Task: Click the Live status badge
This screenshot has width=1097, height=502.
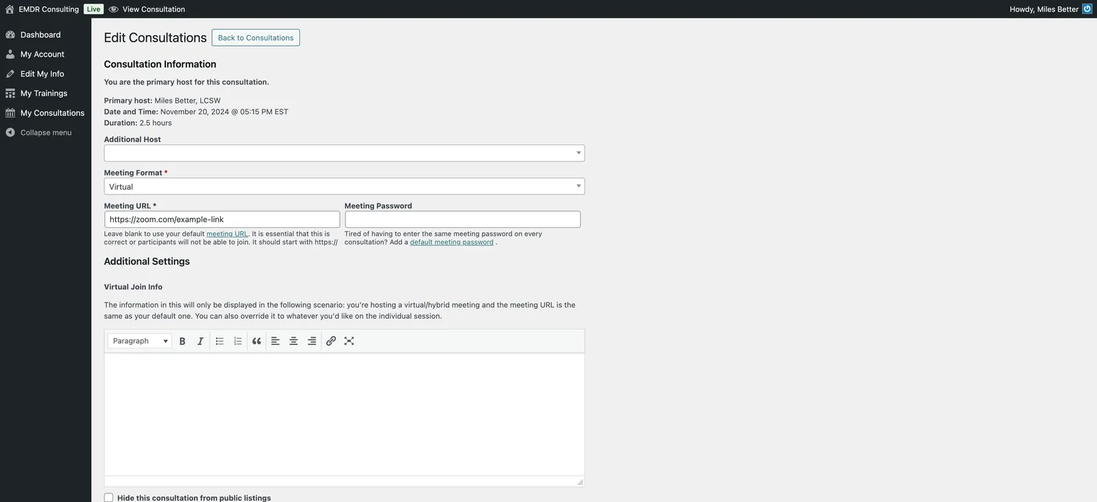Action: [x=93, y=10]
